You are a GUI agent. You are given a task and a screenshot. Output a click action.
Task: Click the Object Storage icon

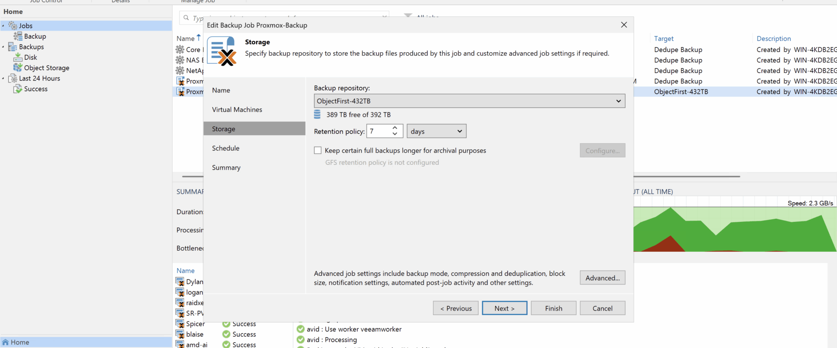click(18, 67)
